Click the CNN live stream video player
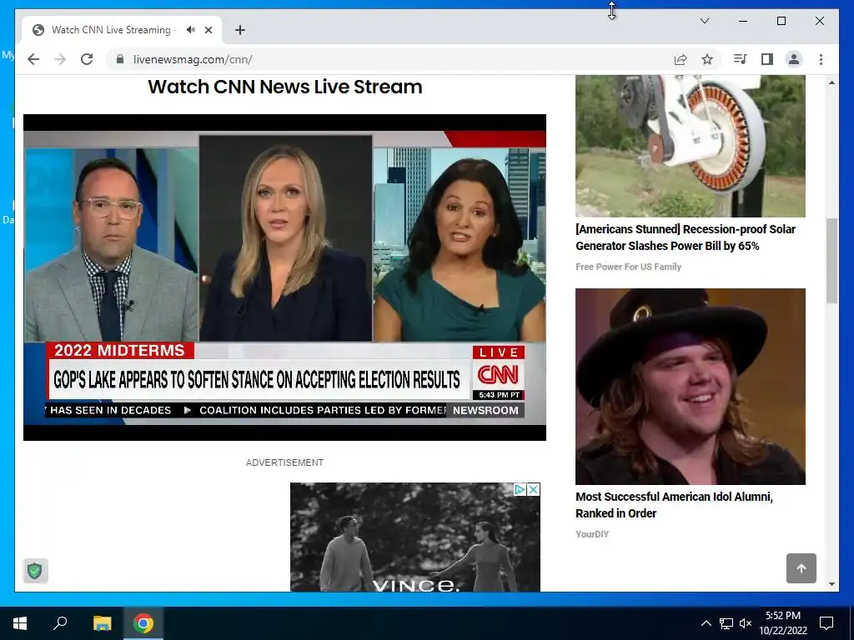 click(x=284, y=277)
